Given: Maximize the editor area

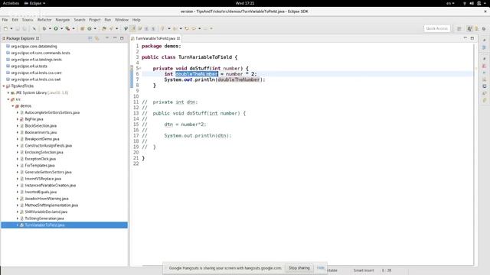Looking at the screenshot, I should [472, 38].
